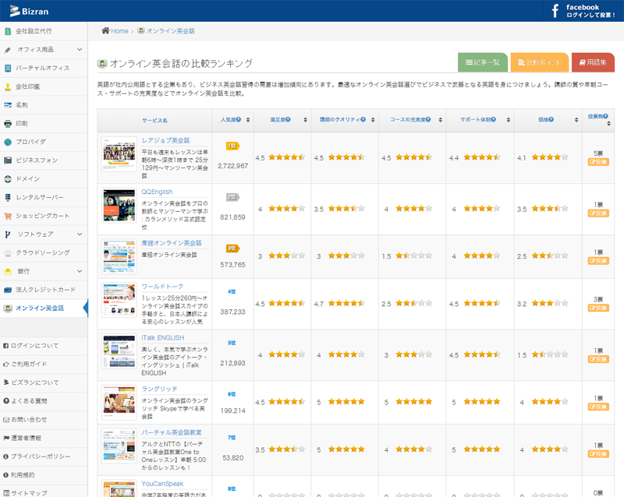Expand the ソフトウェア sidebar chevron

(x=80, y=234)
